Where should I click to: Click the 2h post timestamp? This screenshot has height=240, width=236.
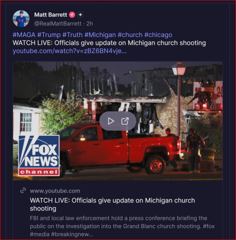90,24
